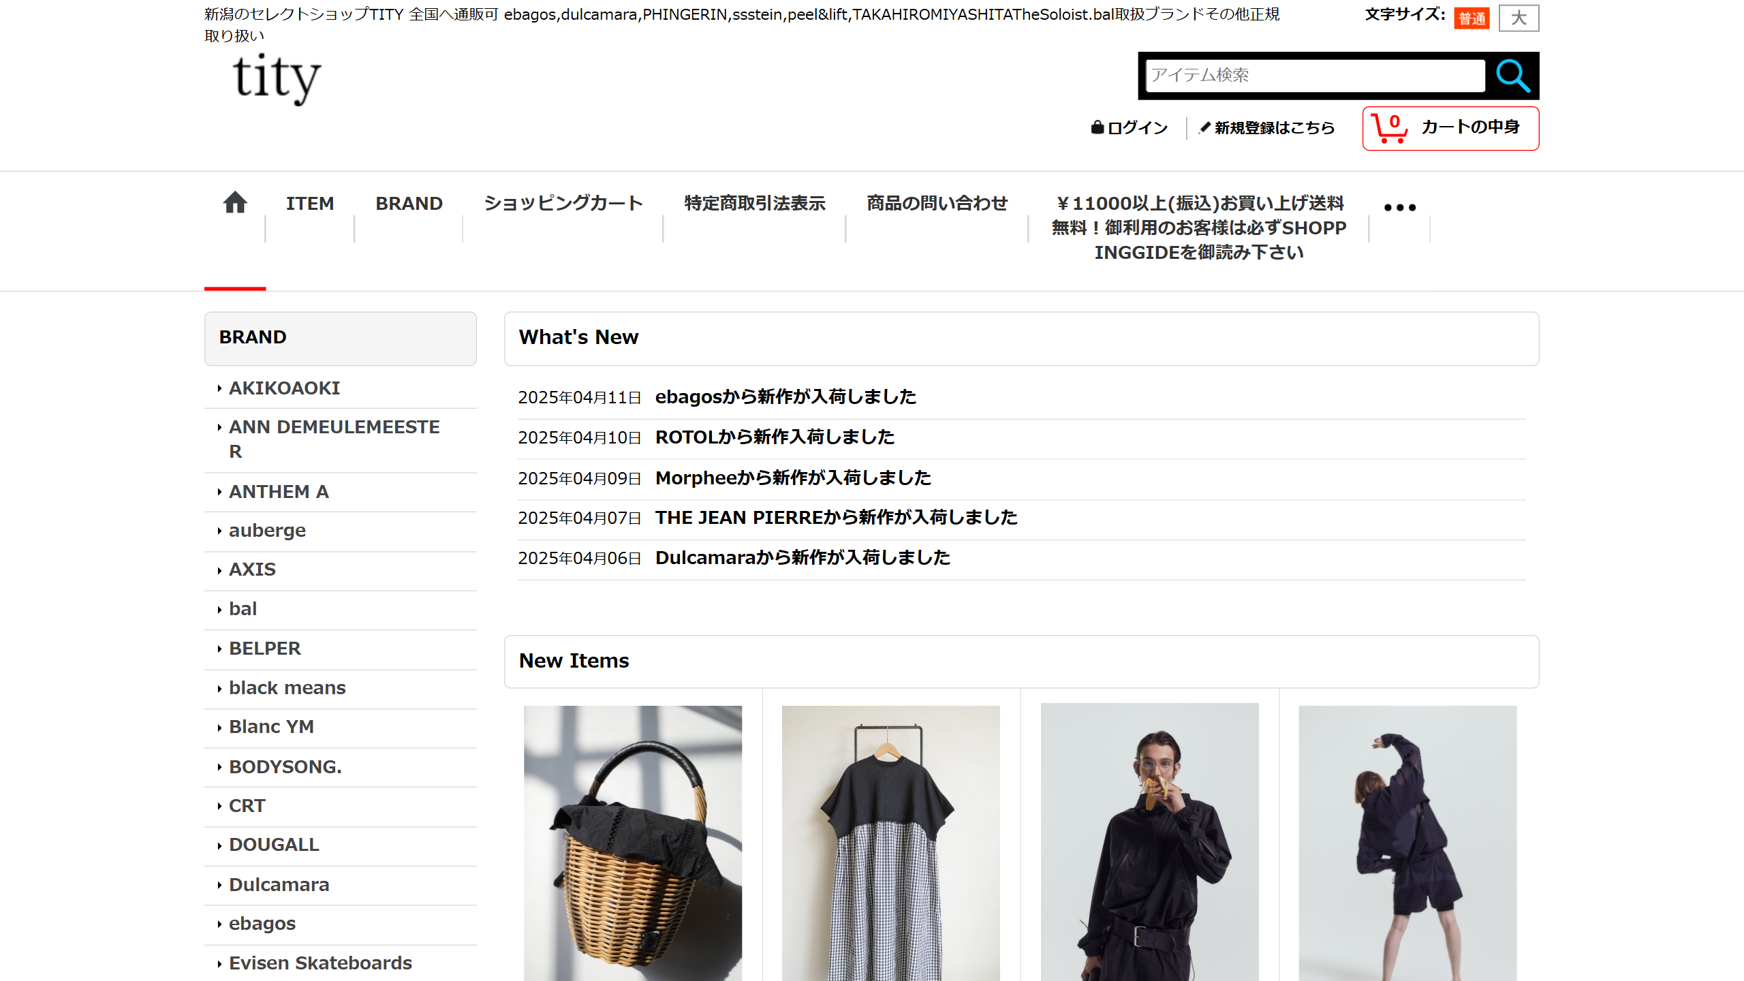Open 商品の問い合わせ page
The width and height of the screenshot is (1744, 981).
[x=937, y=204]
